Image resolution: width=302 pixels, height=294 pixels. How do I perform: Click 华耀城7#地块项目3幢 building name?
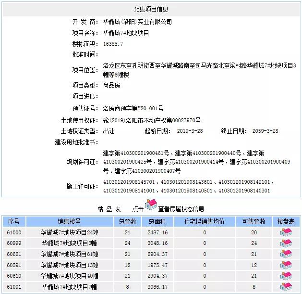pyautogui.click(x=69, y=243)
